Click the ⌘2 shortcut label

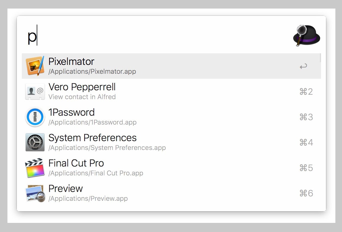pos(306,92)
